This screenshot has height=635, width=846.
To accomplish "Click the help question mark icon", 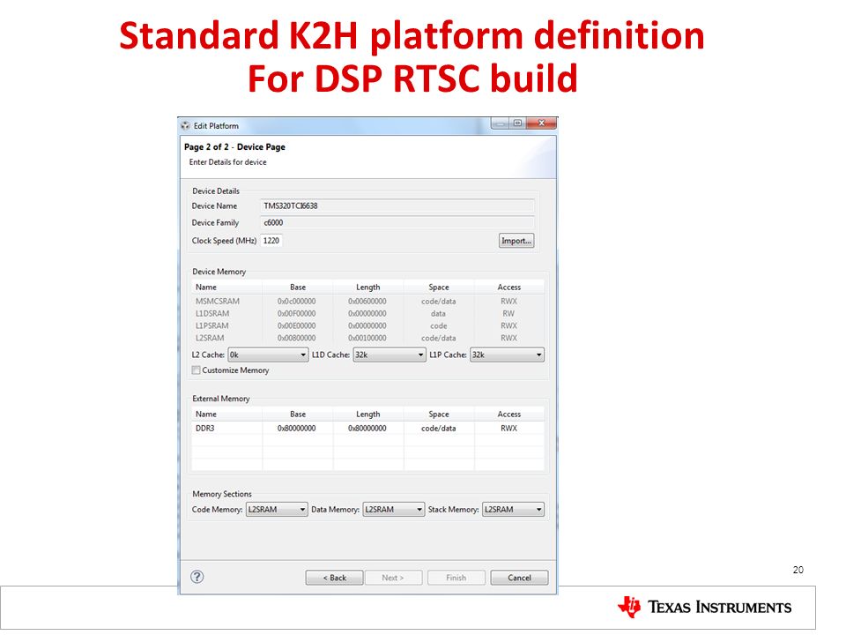I will point(197,577).
